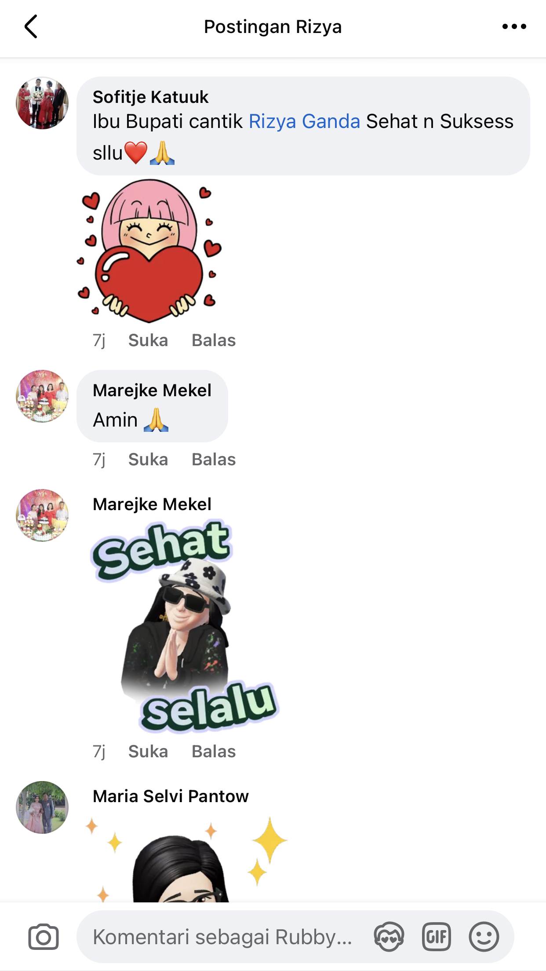This screenshot has width=546, height=971.
Task: Reply to the 'Sehat selalu' sticker comment
Action: pos(214,752)
